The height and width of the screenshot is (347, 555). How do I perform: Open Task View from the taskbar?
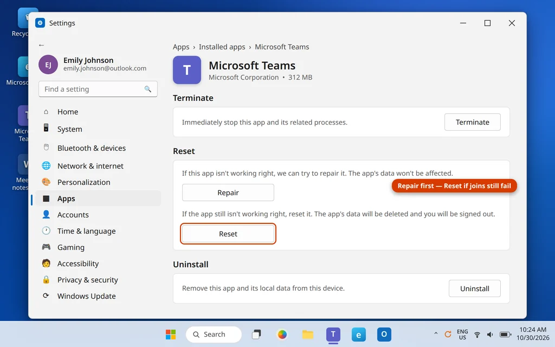256,334
